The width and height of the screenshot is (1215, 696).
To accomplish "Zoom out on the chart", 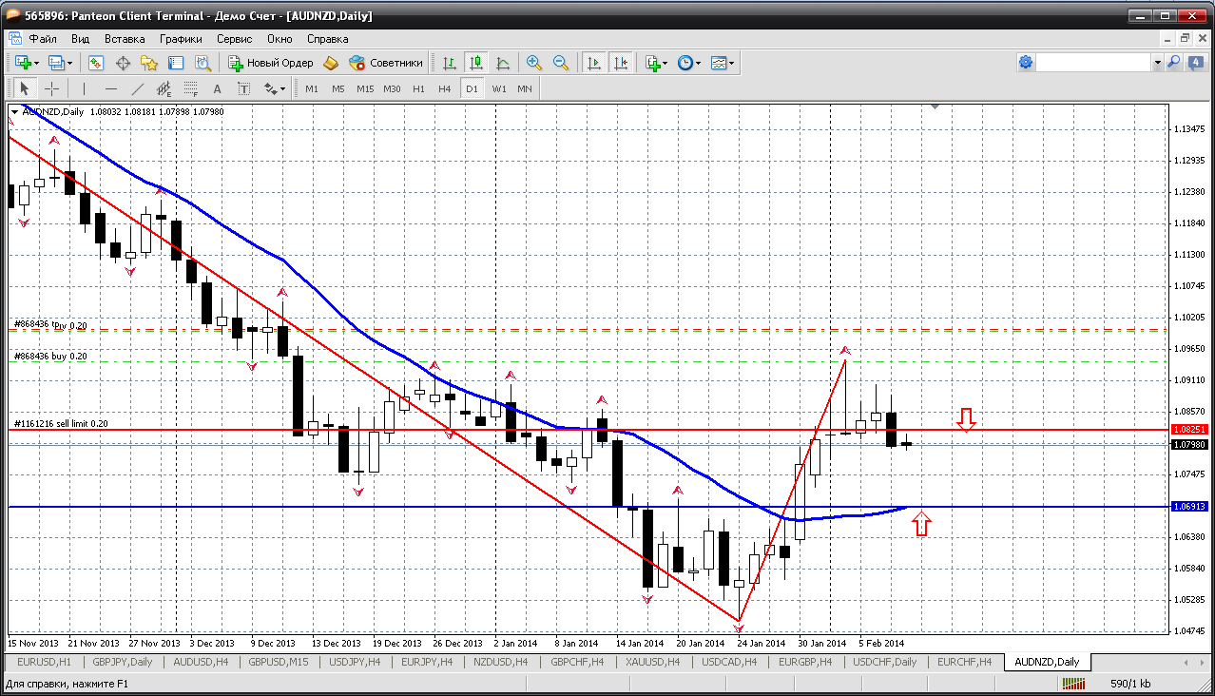I will [x=561, y=63].
